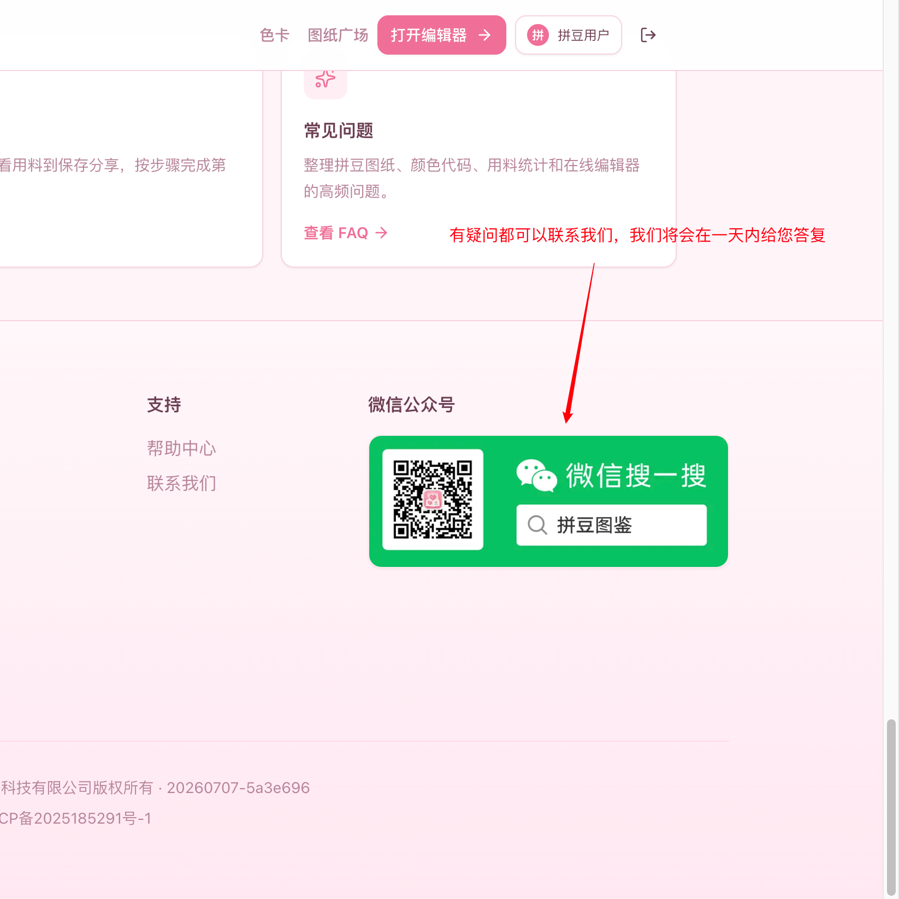Click the pink 拼 user avatar

tap(538, 35)
